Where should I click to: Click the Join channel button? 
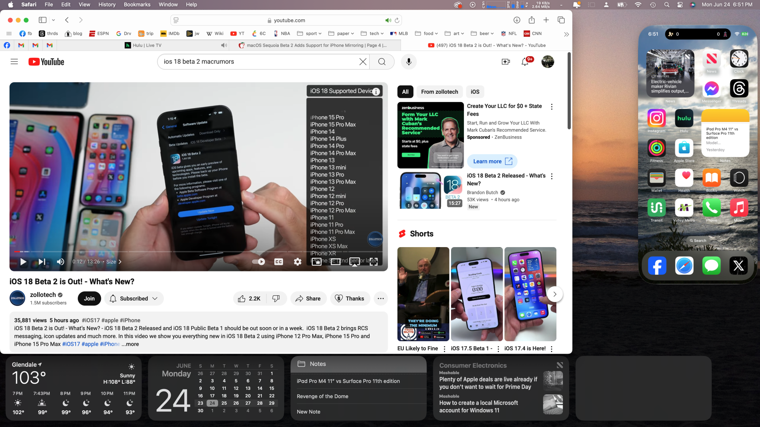pyautogui.click(x=89, y=299)
